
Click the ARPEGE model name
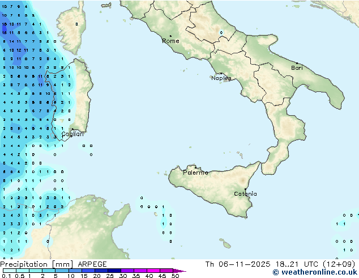coord(92,264)
